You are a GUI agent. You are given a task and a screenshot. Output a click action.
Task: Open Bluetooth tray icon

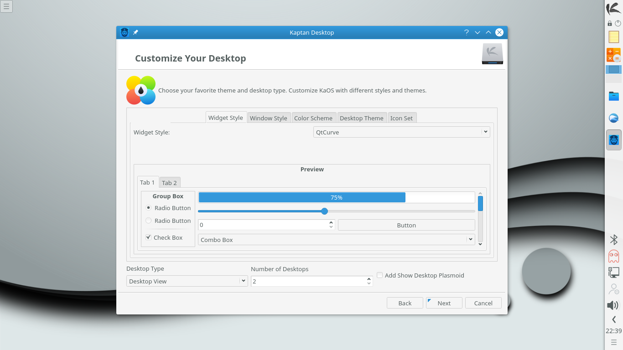[614, 239]
